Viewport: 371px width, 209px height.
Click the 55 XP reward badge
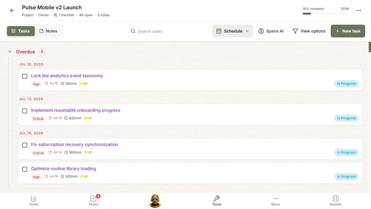[x=83, y=84]
